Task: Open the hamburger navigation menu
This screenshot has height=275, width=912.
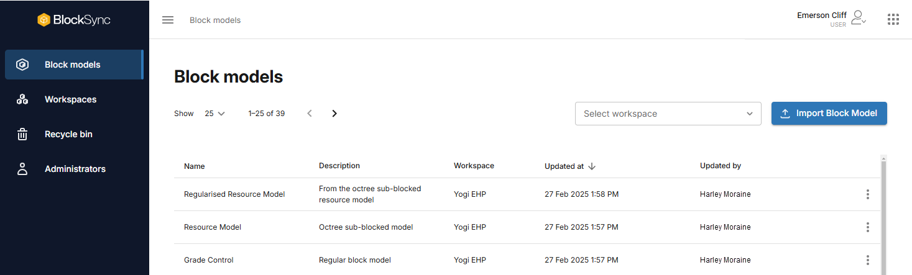Action: pyautogui.click(x=168, y=20)
